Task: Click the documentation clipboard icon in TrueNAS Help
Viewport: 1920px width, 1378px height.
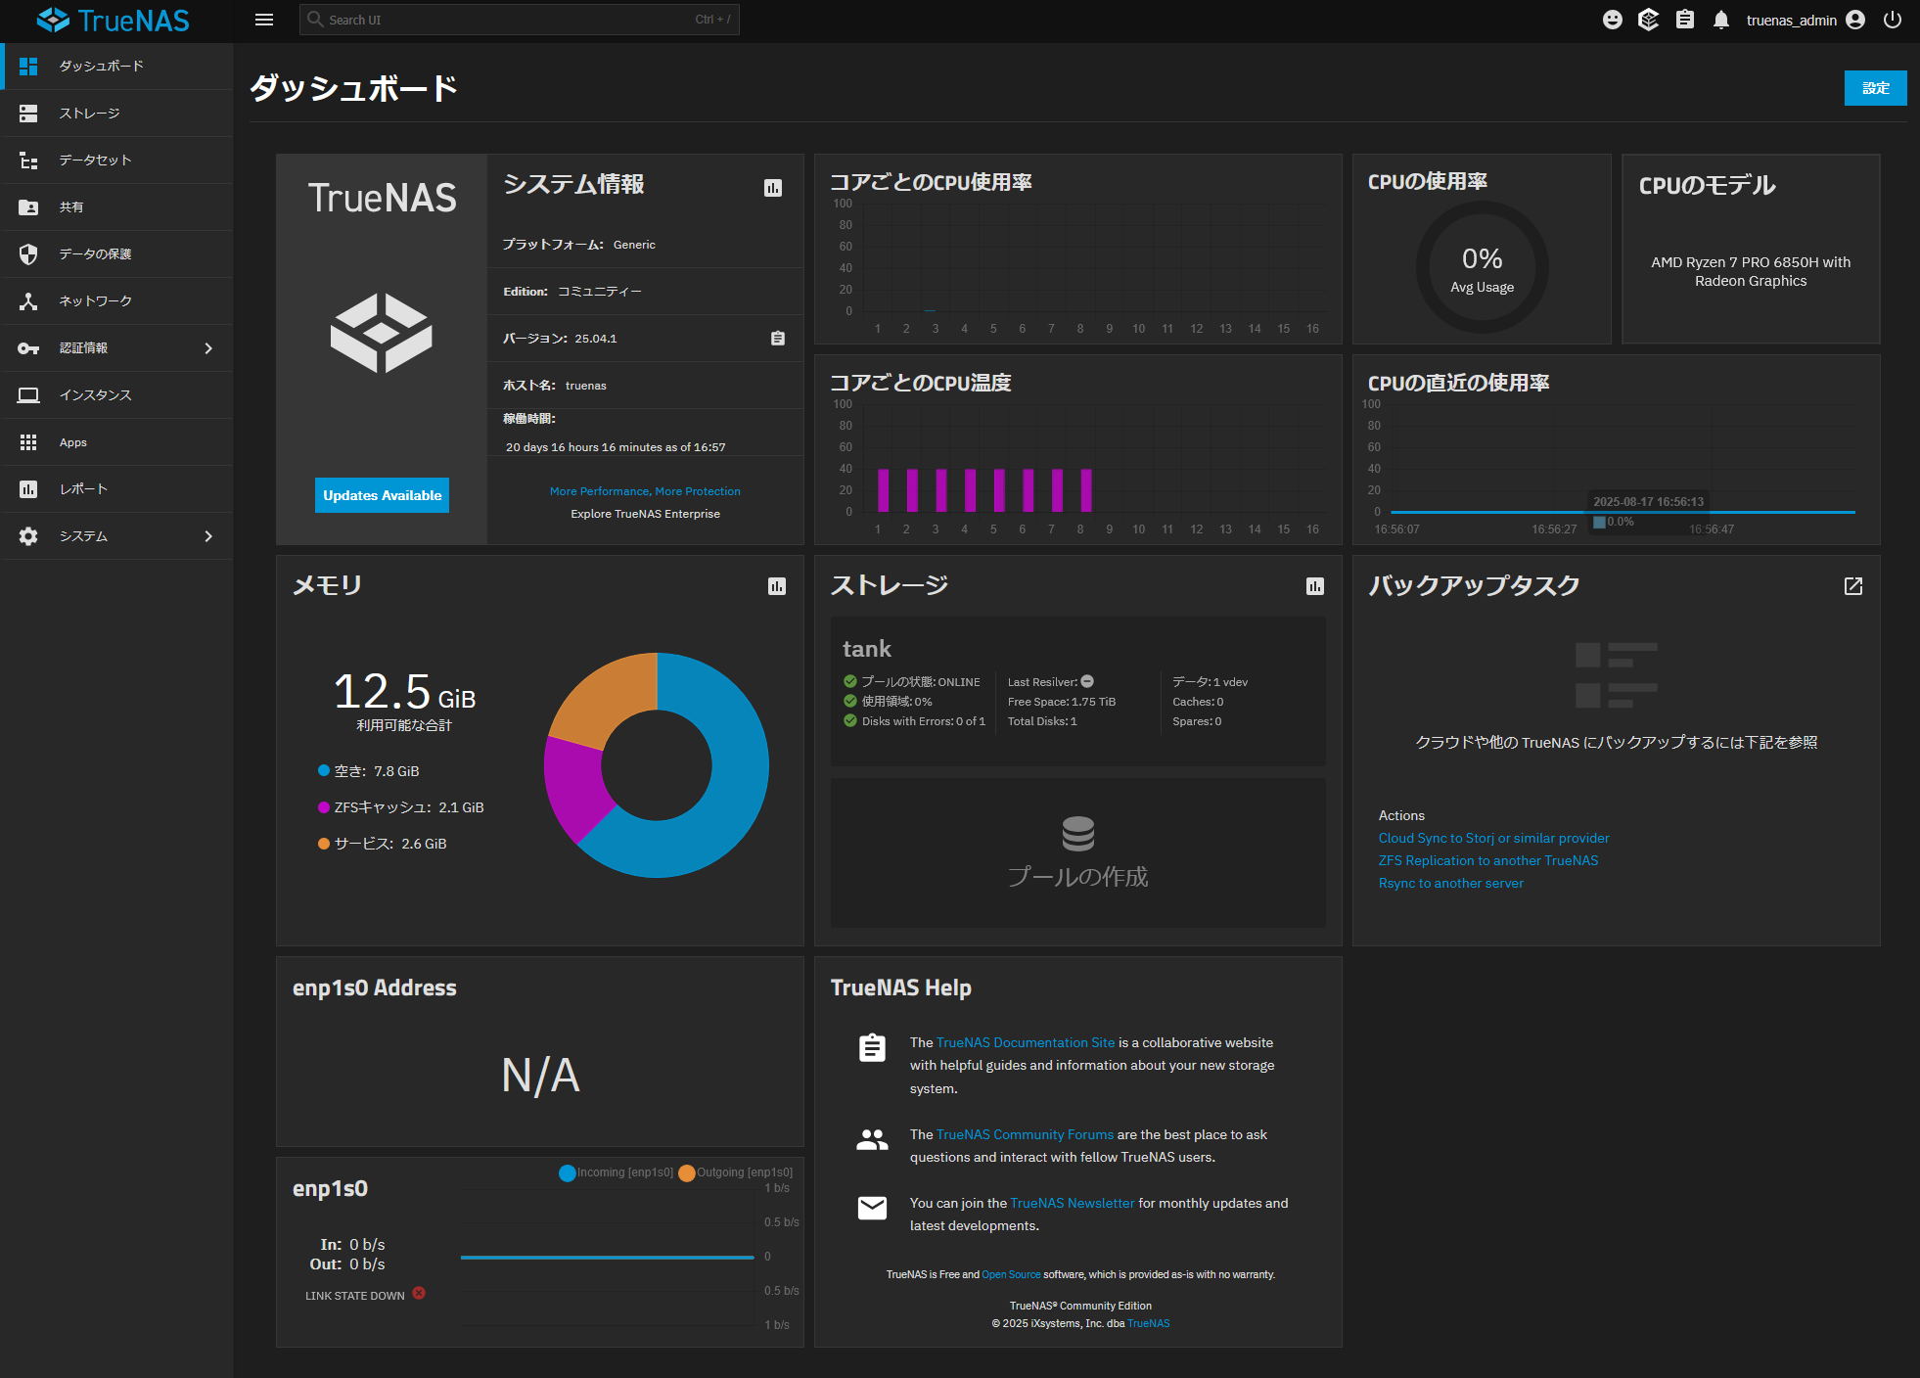Action: [872, 1048]
